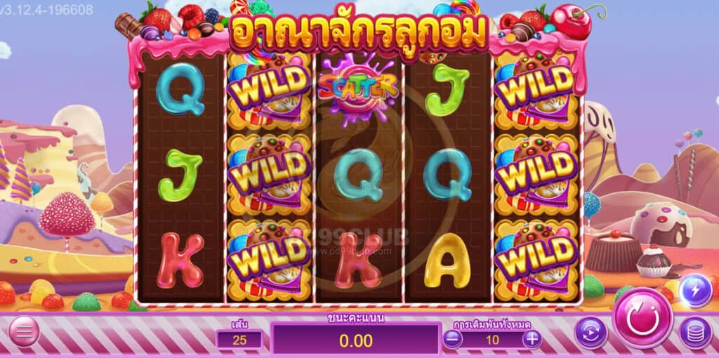Tap the bottom Wild symbol on fifth reel
The image size is (719, 358).
(536, 258)
